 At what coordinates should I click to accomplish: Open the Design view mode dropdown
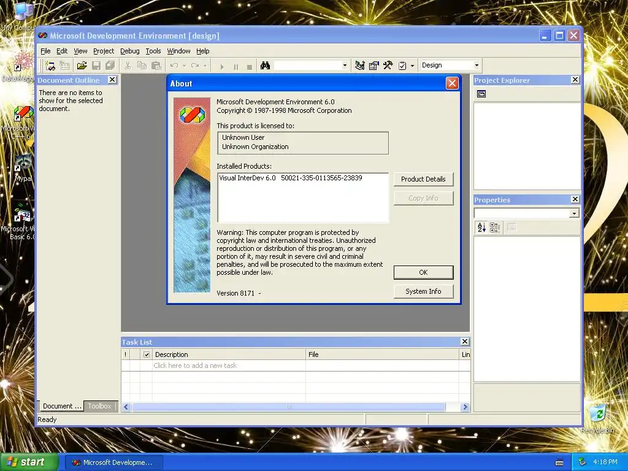[477, 65]
